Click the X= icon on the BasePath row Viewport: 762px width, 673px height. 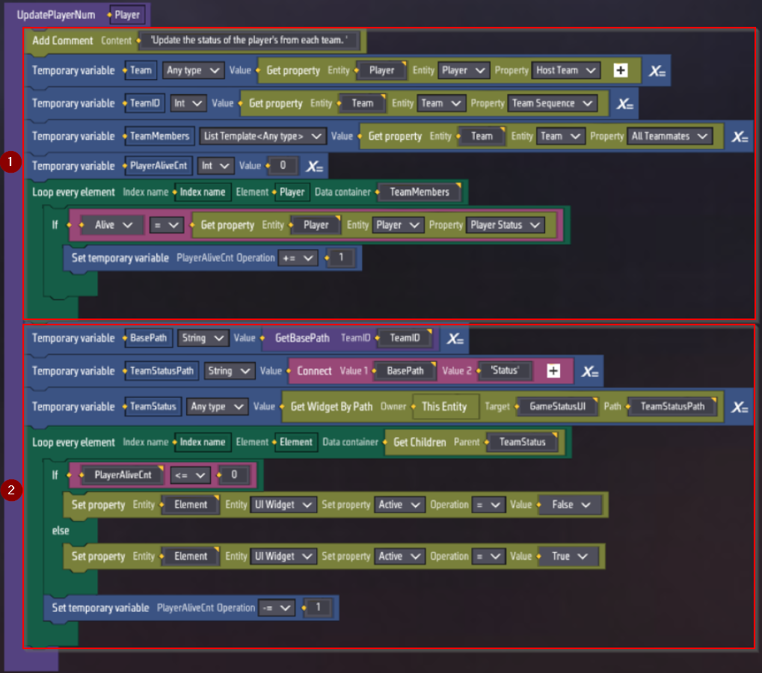pyautogui.click(x=455, y=339)
